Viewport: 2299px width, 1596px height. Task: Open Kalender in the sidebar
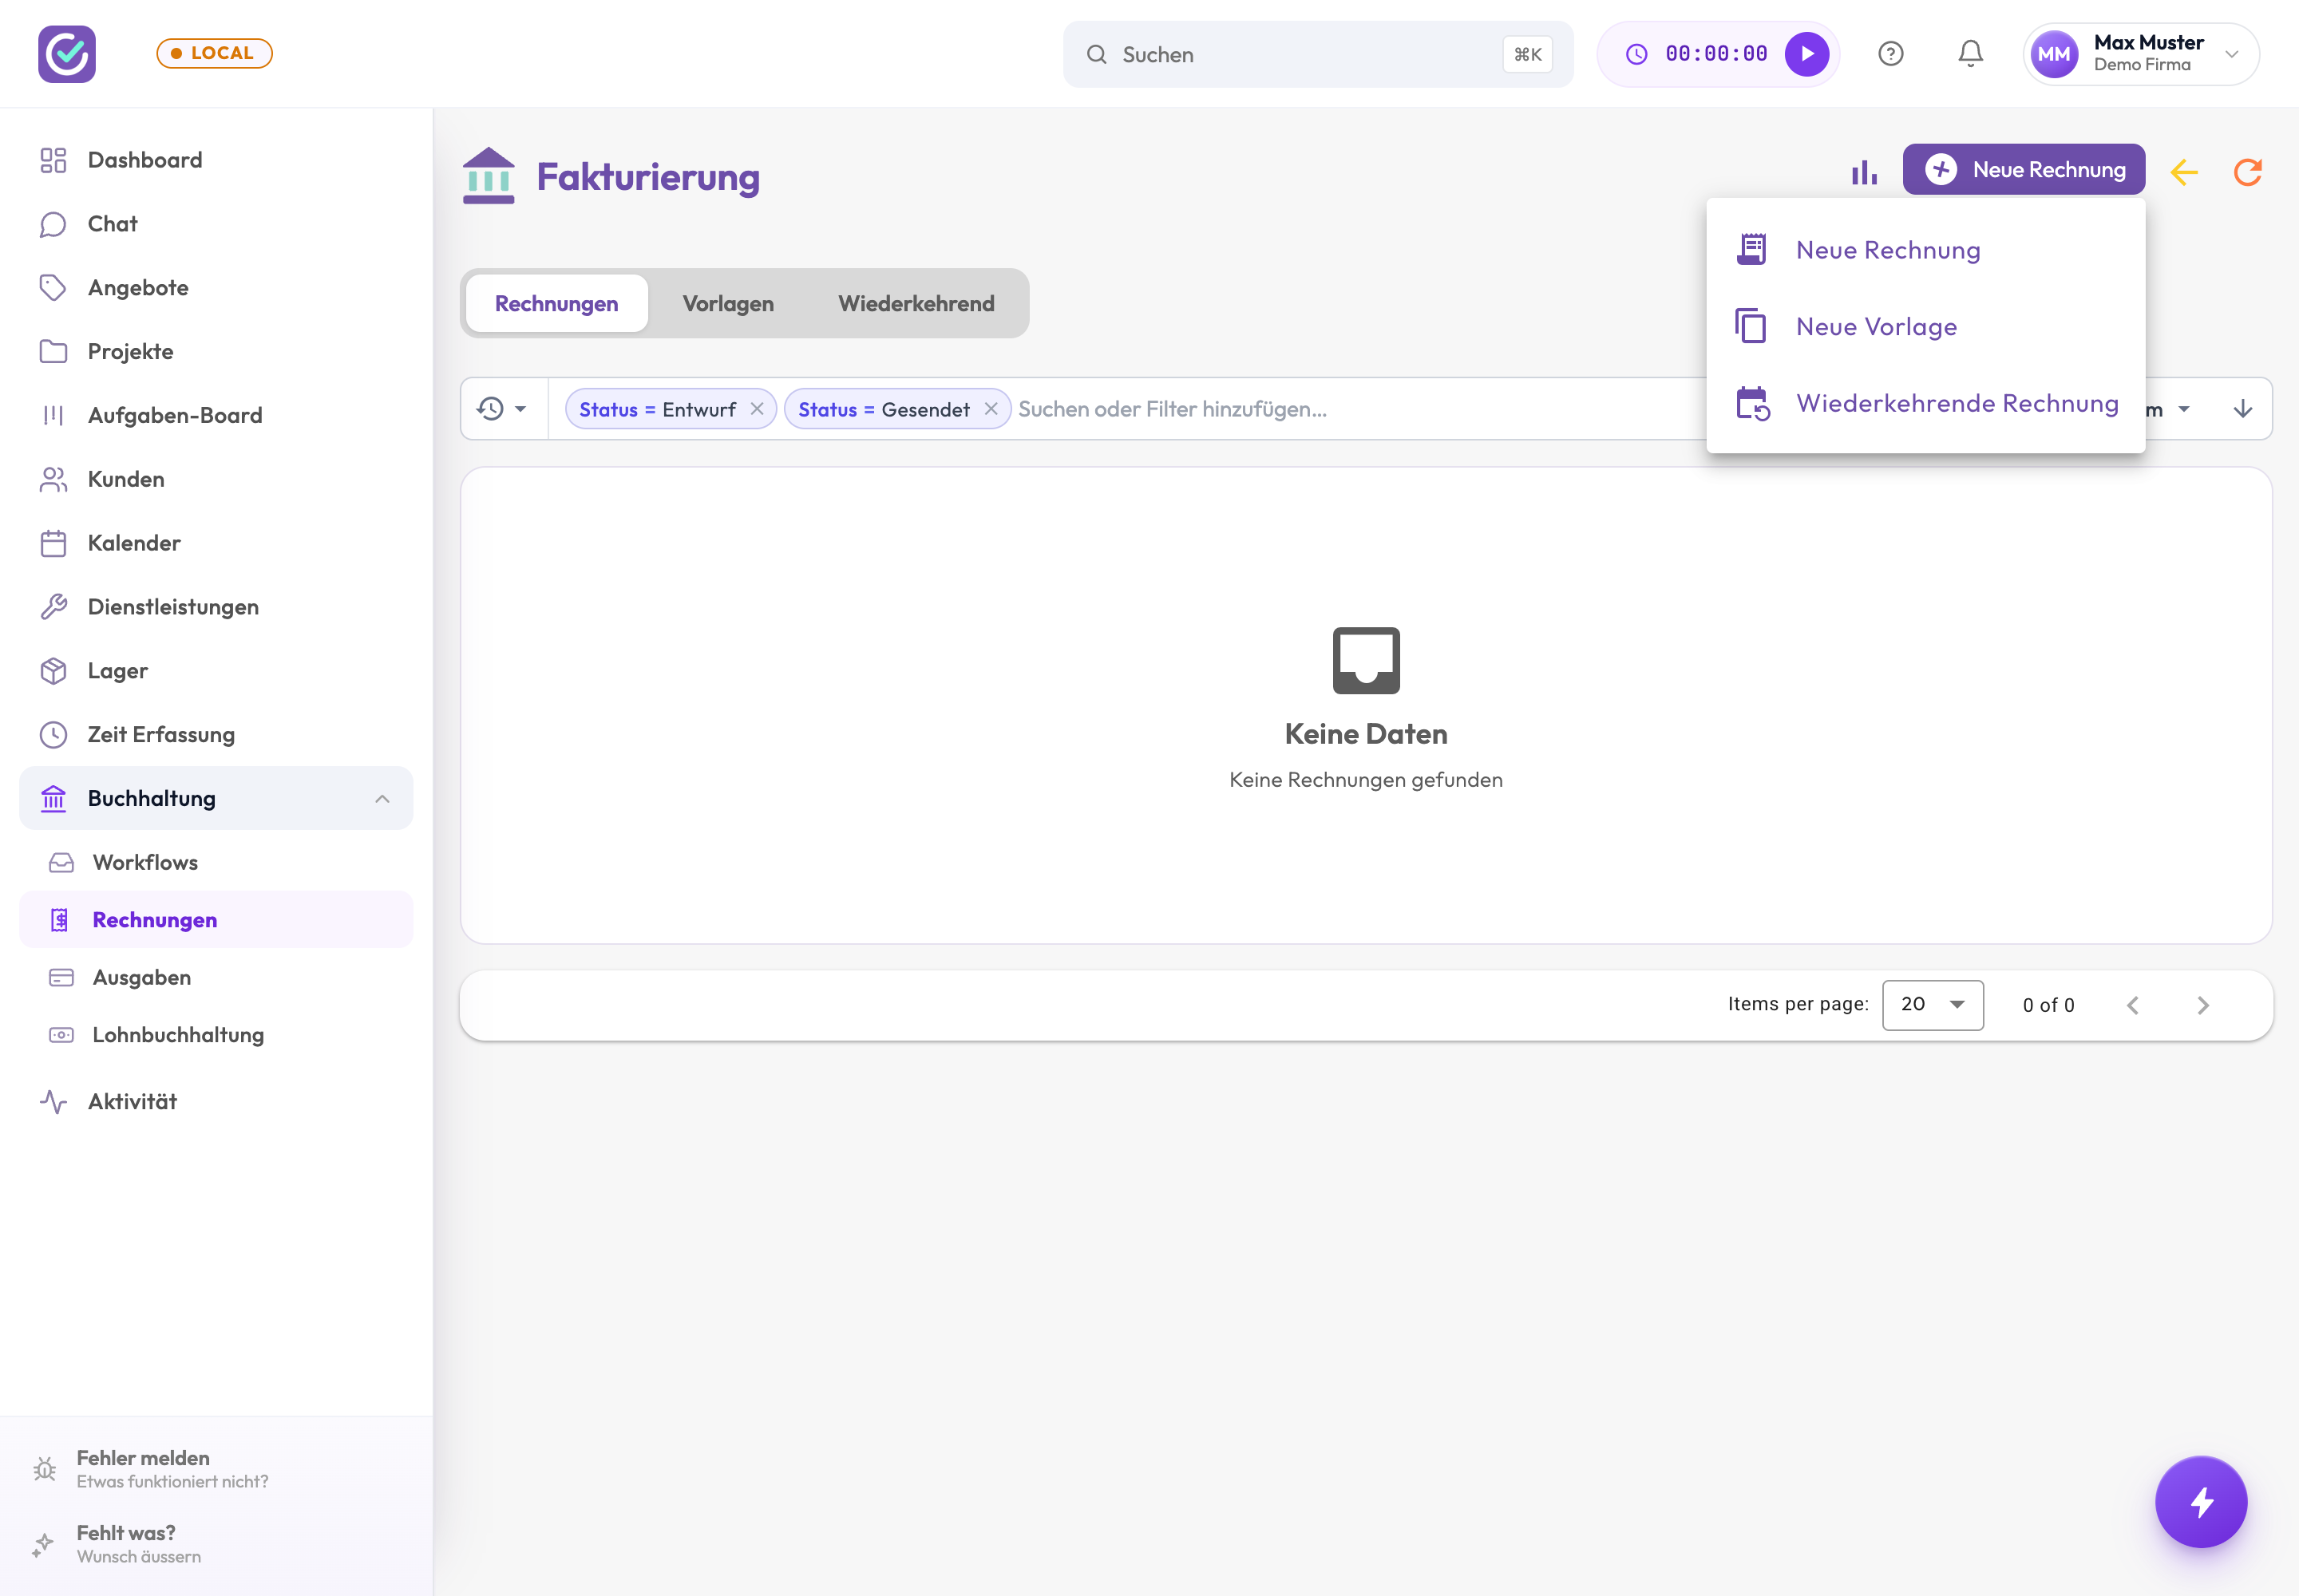[x=216, y=543]
